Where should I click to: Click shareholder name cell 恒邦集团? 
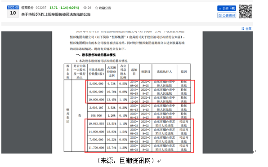point(68,115)
